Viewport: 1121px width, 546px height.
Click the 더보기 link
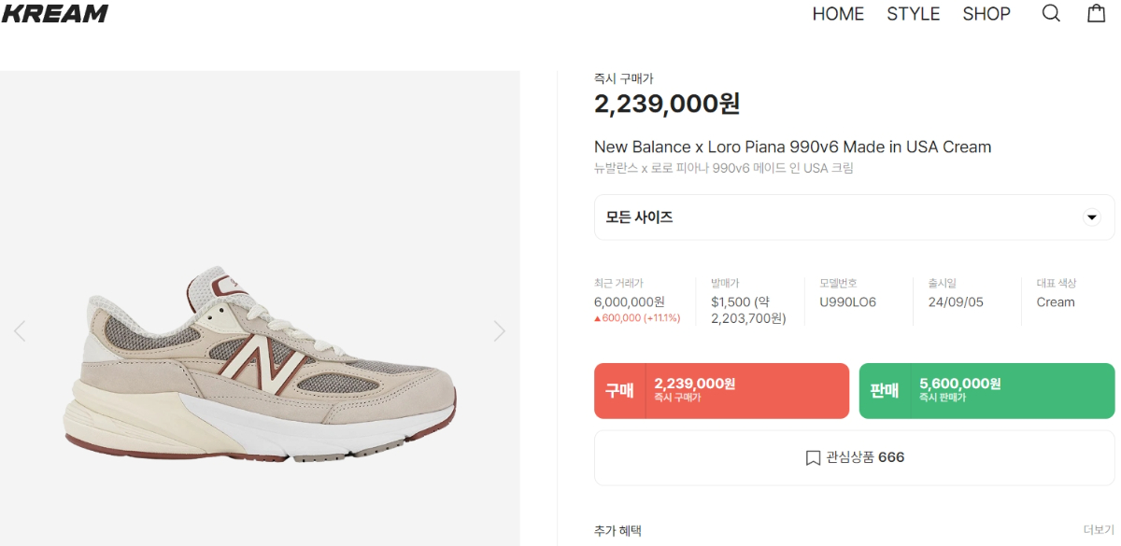tap(1098, 530)
